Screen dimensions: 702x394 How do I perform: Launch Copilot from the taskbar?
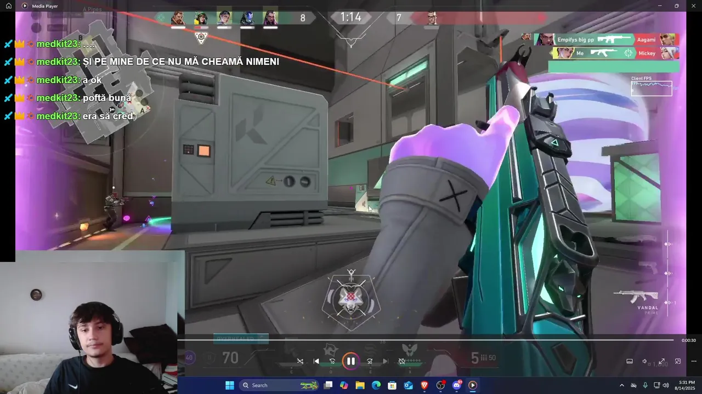tap(344, 385)
